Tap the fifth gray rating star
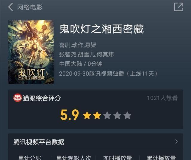Image resolution: width=191 pixels, height=160 pixels. click(x=127, y=115)
